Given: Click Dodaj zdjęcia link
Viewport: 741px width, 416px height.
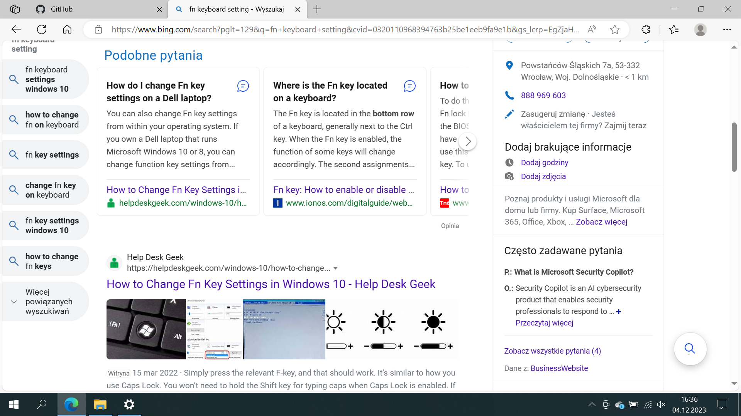Looking at the screenshot, I should click(x=543, y=176).
